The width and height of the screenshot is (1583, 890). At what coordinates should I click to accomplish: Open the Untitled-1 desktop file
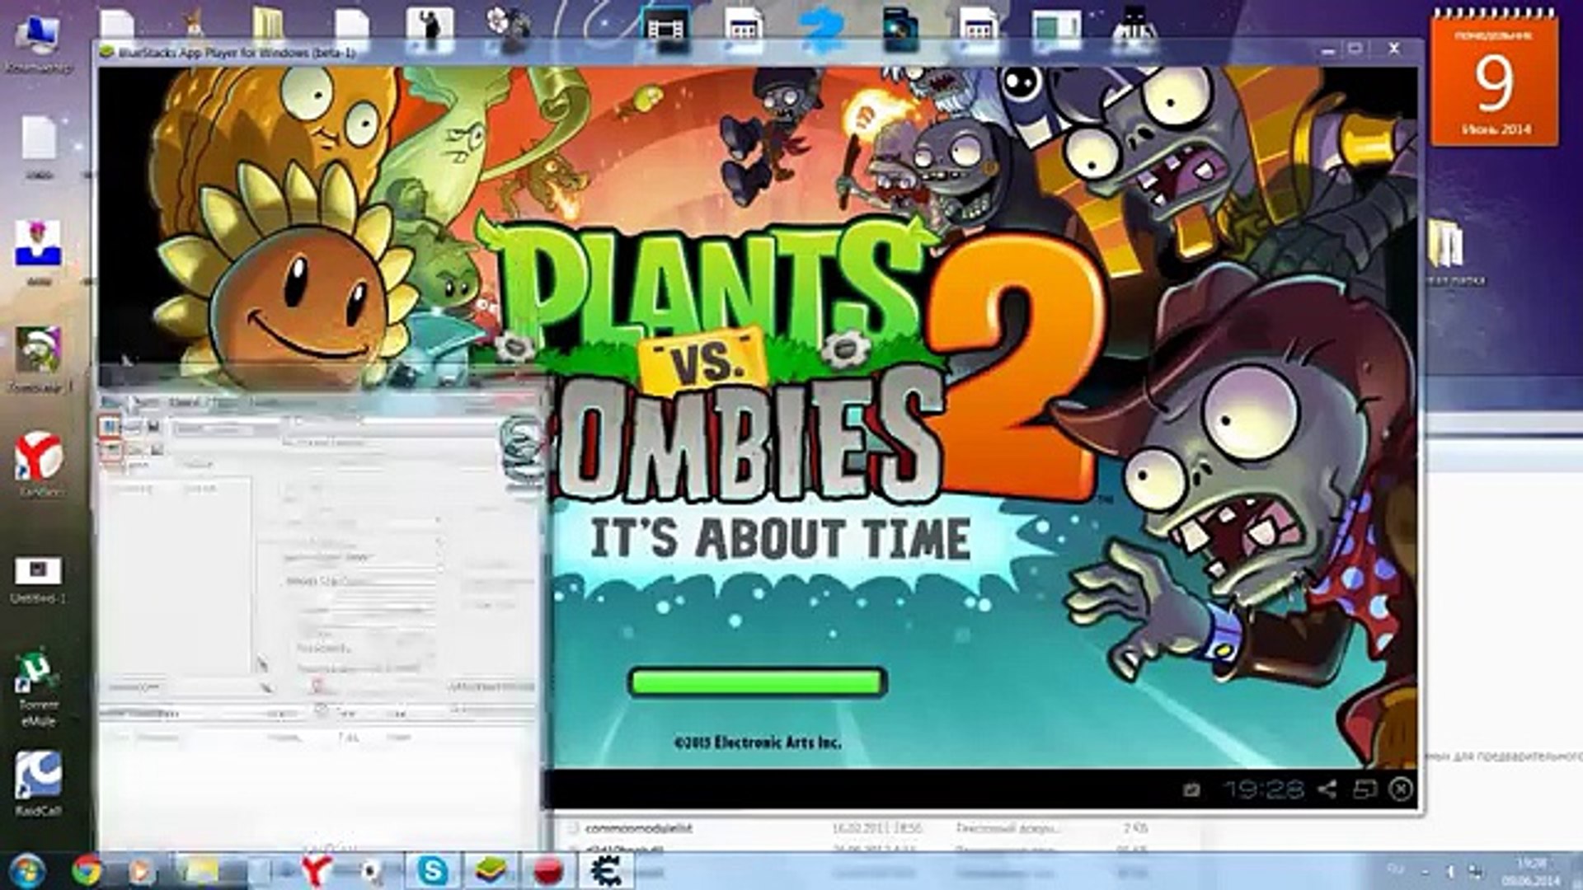[37, 580]
